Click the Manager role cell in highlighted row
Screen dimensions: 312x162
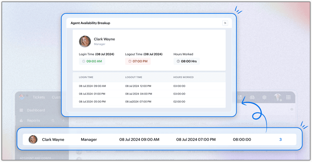(x=89, y=139)
